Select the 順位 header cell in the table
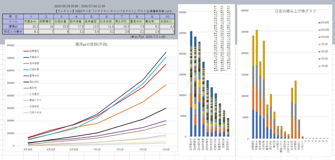This screenshot has width=335, height=160. pyautogui.click(x=13, y=16)
